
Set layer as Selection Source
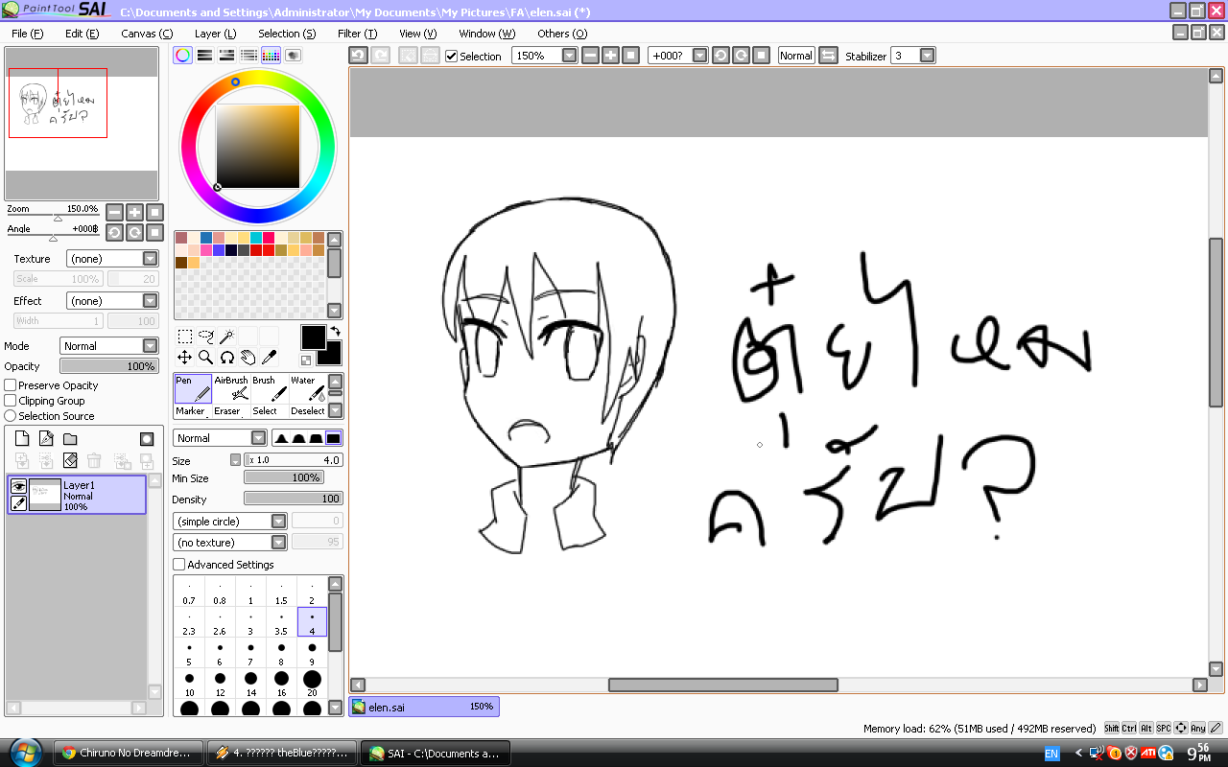(11, 416)
